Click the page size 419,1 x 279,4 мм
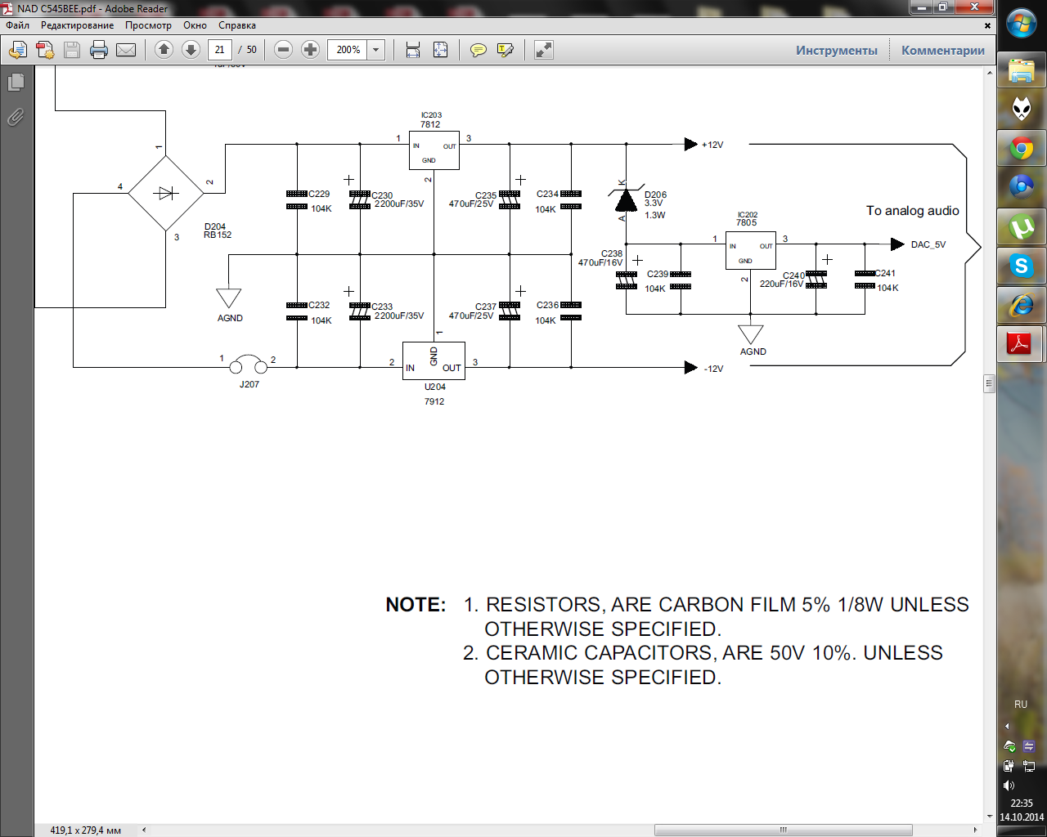The width and height of the screenshot is (1047, 837). pos(85,830)
